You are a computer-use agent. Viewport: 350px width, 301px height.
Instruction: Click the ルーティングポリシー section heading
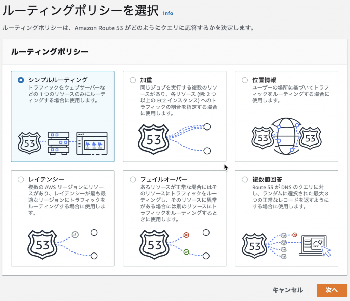point(50,52)
